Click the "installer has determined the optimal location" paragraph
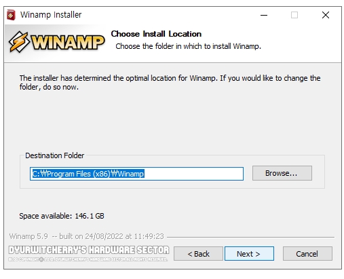Screen dimensions: 344x279 [x=170, y=82]
